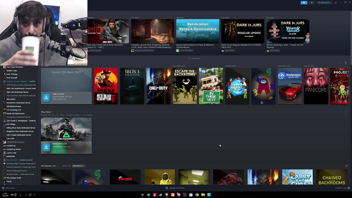Open the Steam announcements megaphone button
Image resolution: width=352 pixels, height=198 pixels.
pos(304,2)
